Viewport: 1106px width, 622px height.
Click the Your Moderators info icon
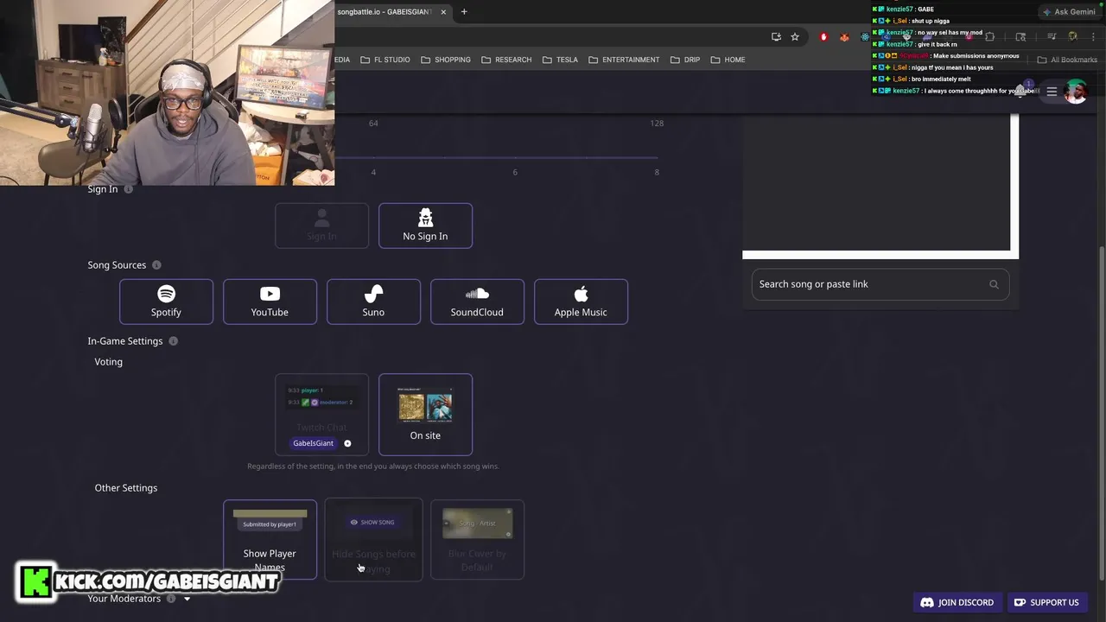171,599
